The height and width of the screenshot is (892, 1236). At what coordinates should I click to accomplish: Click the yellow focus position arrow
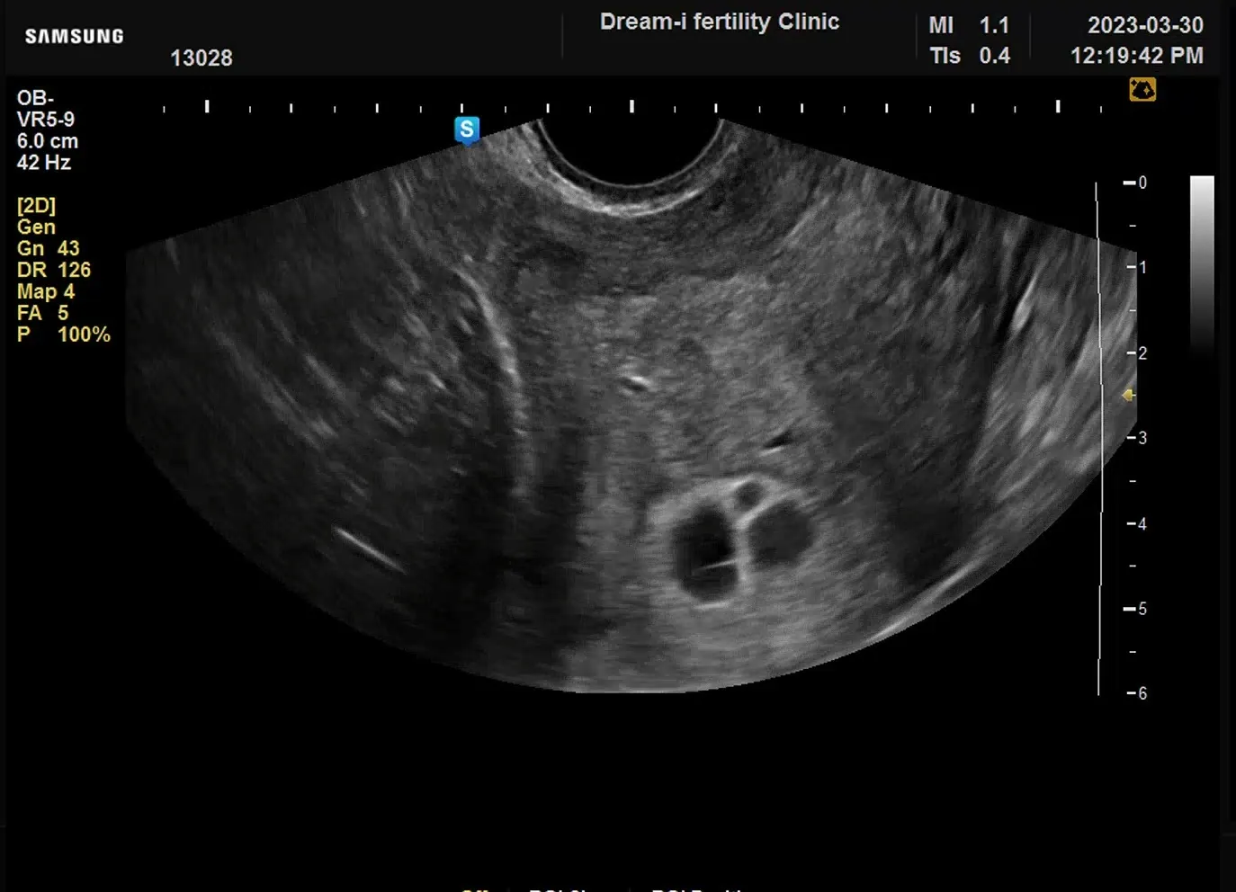click(x=1128, y=396)
